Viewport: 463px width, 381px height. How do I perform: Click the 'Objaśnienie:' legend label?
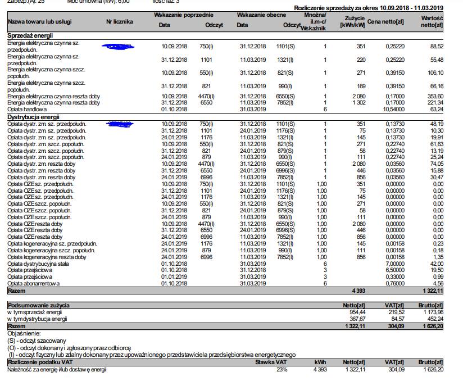pos(23,333)
